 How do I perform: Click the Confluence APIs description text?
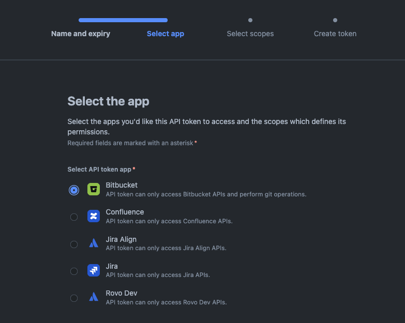169,221
